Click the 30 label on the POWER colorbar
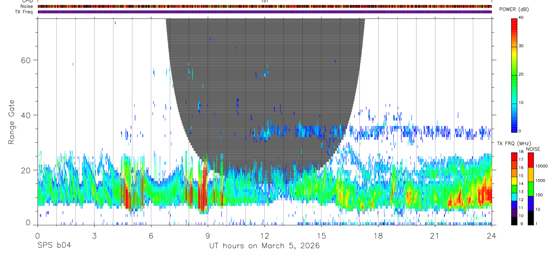This screenshot has height=255, width=553. pyautogui.click(x=521, y=46)
